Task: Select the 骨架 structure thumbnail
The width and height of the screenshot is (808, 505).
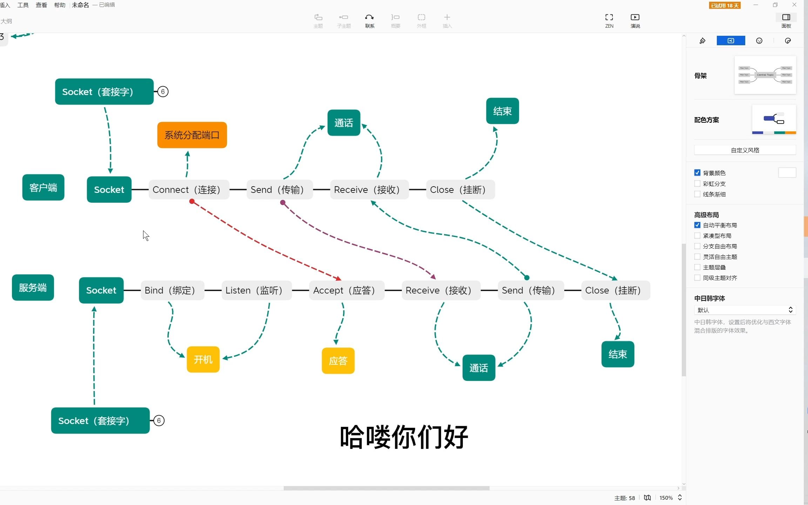Action: point(765,75)
